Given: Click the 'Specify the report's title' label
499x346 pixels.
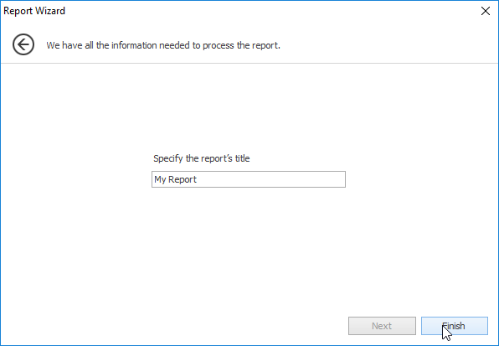Looking at the screenshot, I should coord(202,158).
